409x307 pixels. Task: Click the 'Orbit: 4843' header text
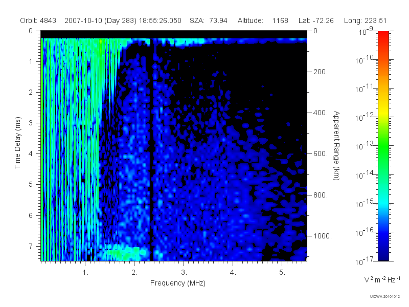point(38,20)
